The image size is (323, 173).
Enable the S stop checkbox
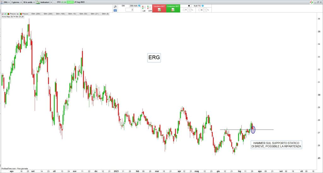point(199,10)
